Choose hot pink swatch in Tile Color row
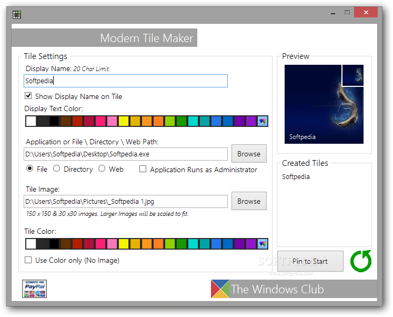The image size is (393, 317). 100,244
